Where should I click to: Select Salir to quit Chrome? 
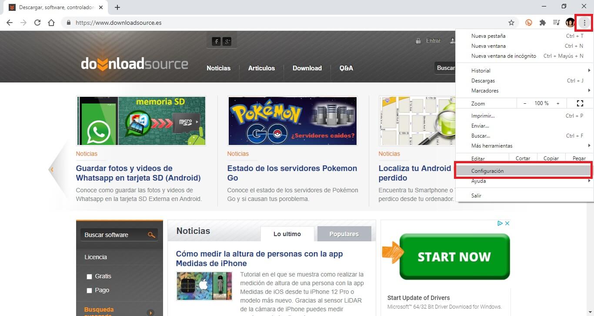tap(524, 196)
